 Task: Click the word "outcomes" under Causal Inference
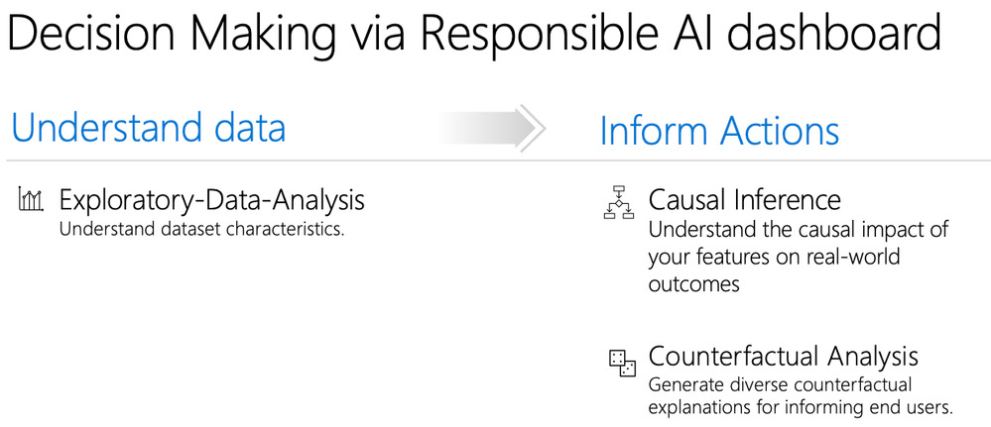pyautogui.click(x=694, y=284)
